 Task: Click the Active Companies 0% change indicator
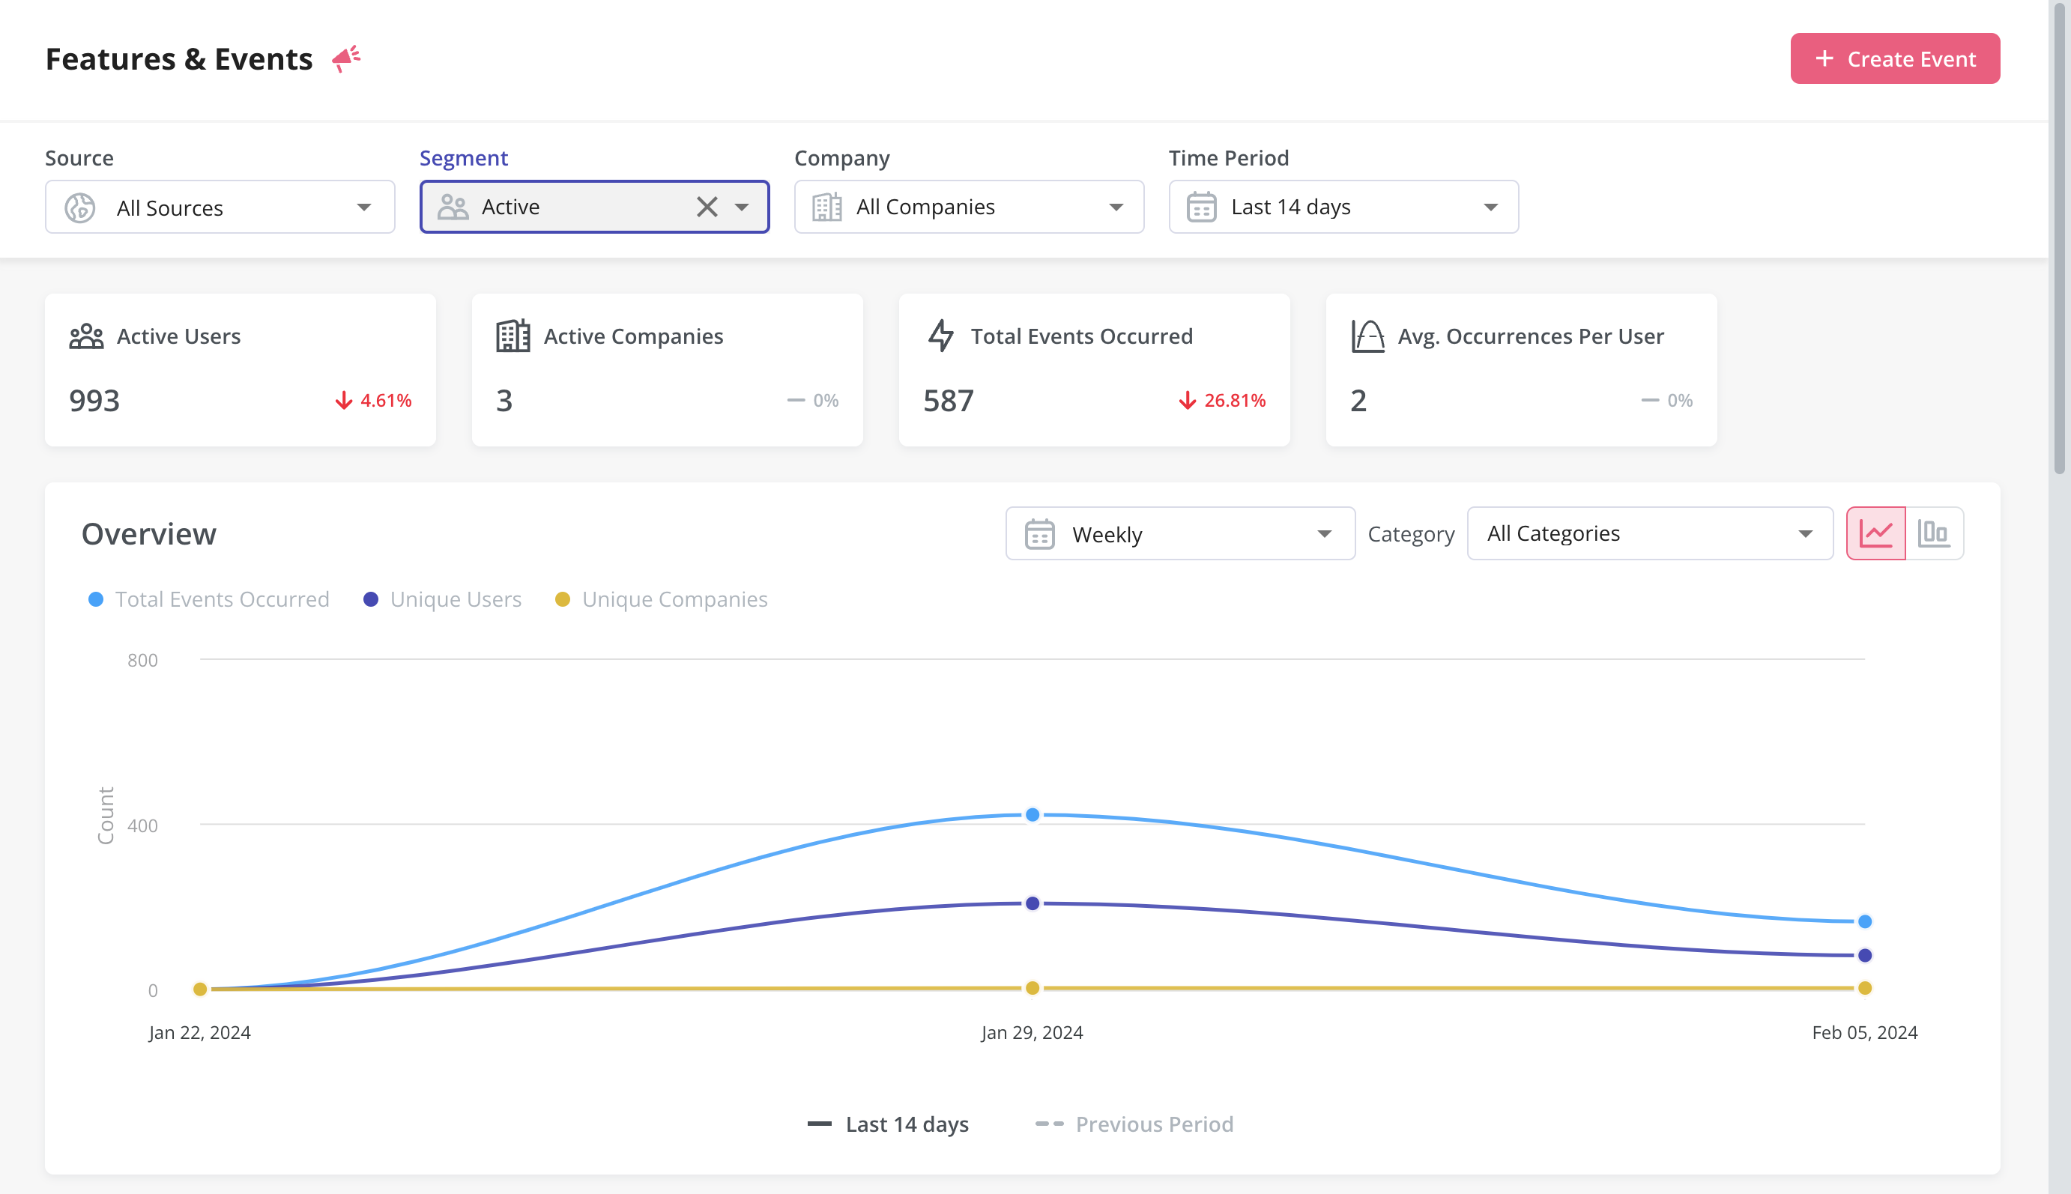click(813, 400)
